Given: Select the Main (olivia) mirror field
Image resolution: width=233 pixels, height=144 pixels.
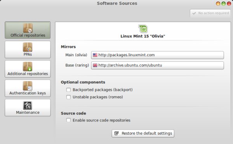Looking at the screenshot, I should [x=157, y=55].
